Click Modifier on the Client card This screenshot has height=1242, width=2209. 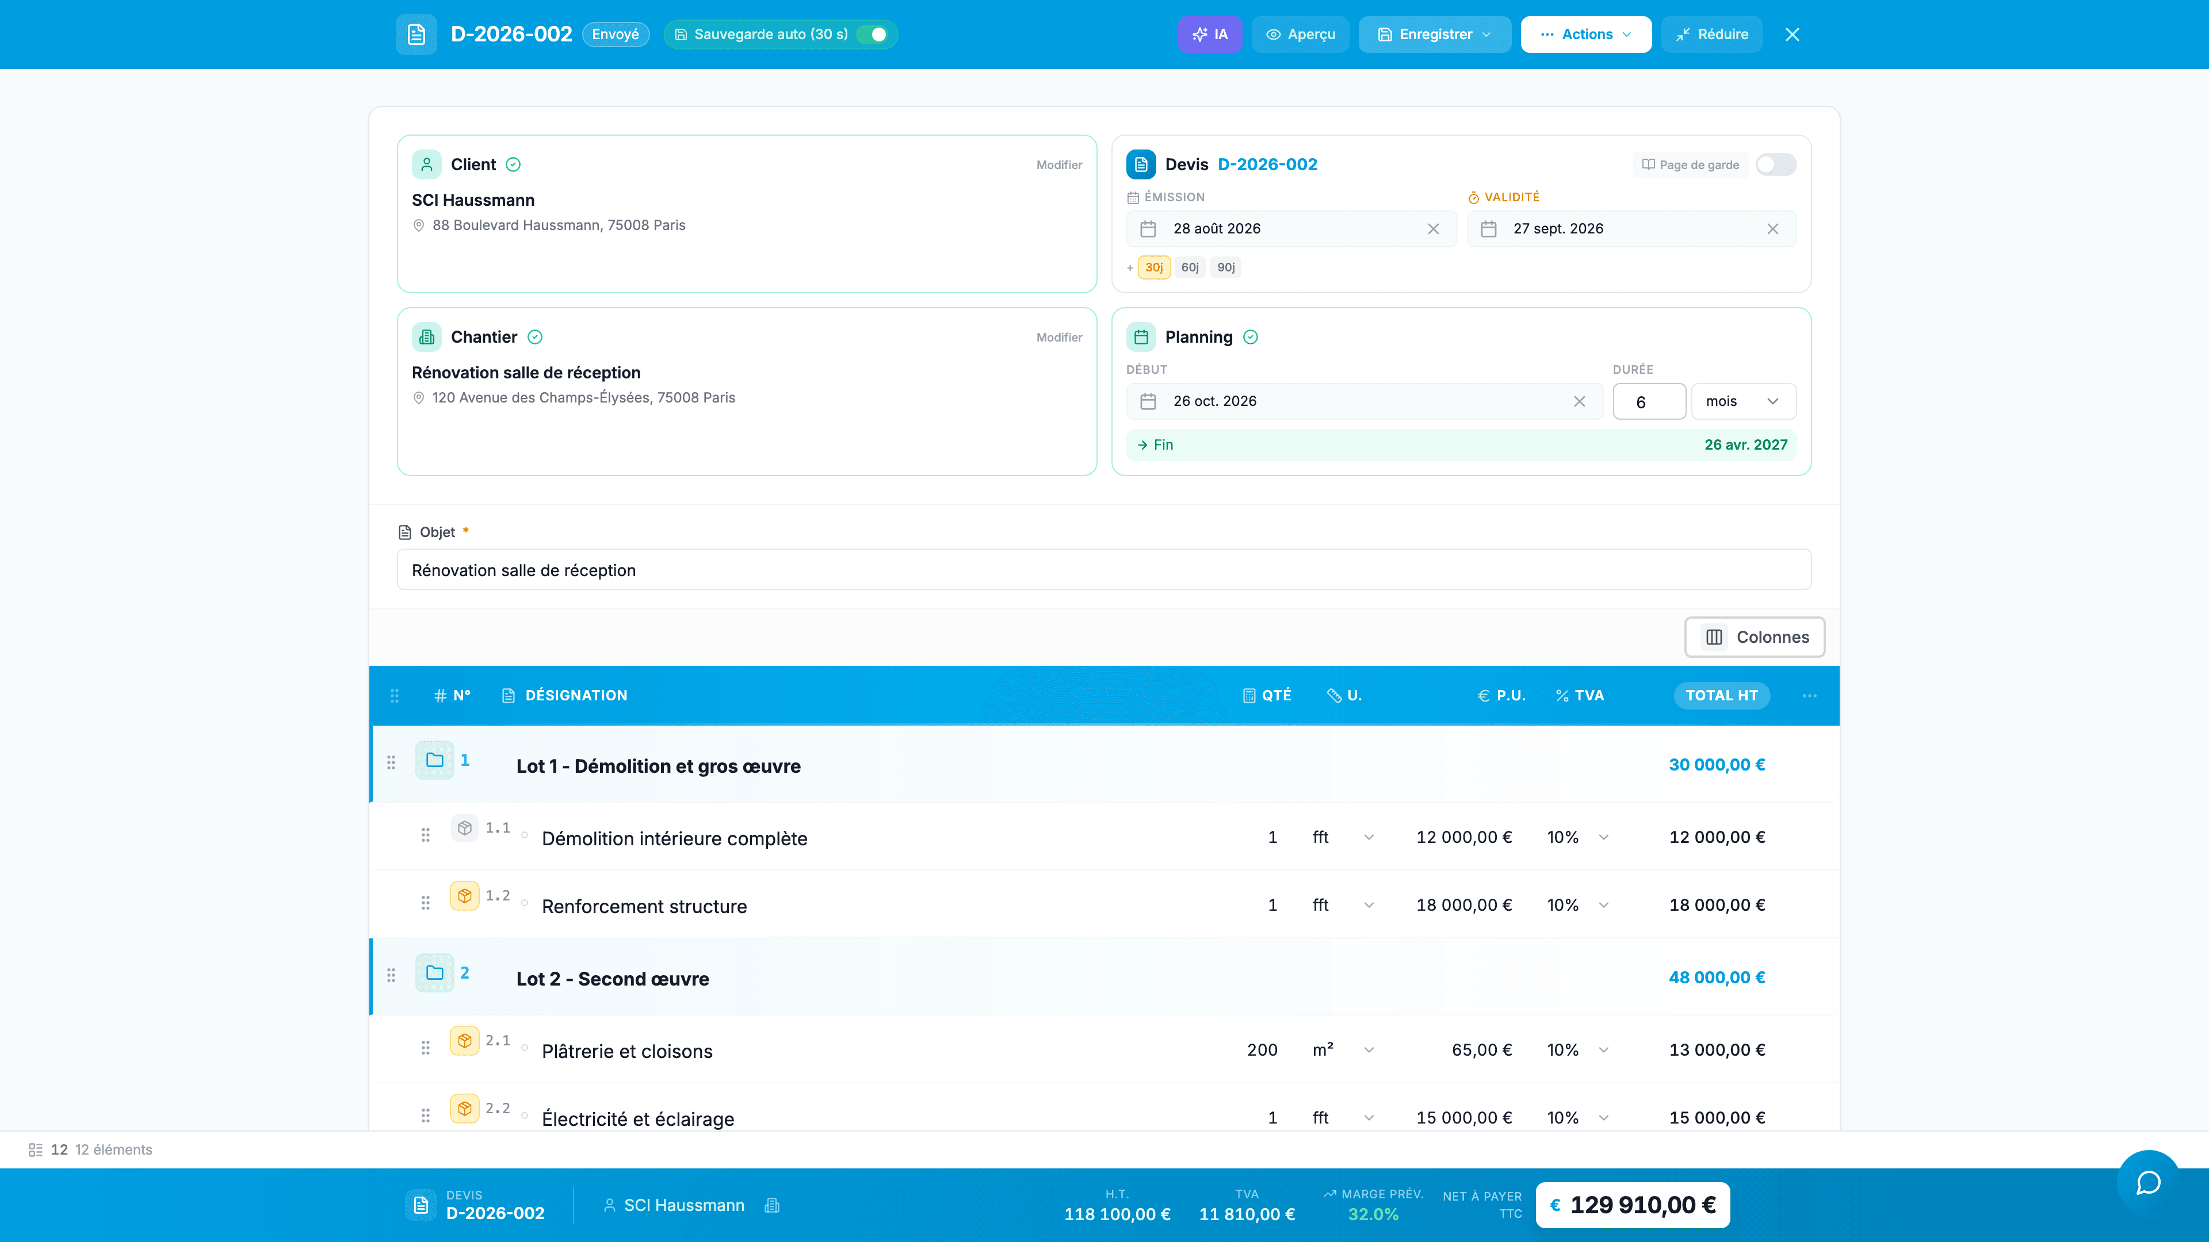point(1059,164)
